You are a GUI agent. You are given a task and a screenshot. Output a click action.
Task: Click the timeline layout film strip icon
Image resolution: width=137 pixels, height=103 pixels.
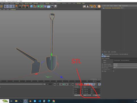[x=100, y=84]
